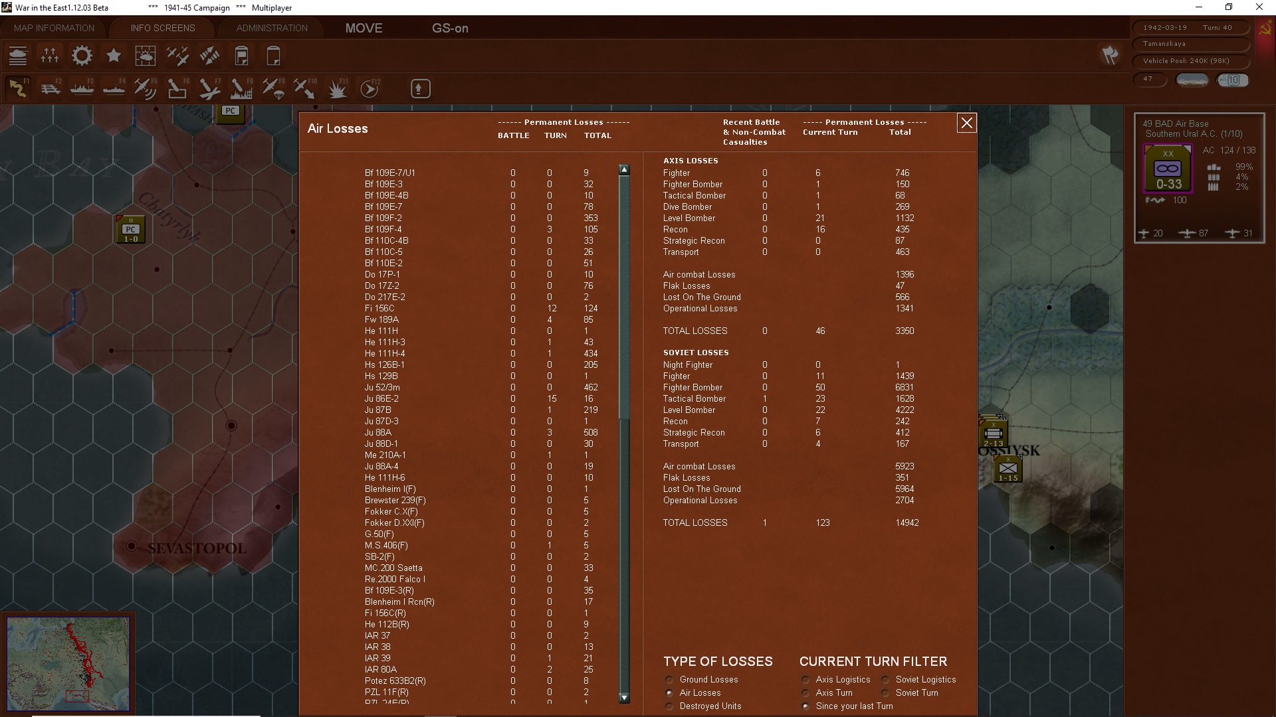The image size is (1276, 717).
Task: Select the F9 air transport icon
Action: coord(273,88)
